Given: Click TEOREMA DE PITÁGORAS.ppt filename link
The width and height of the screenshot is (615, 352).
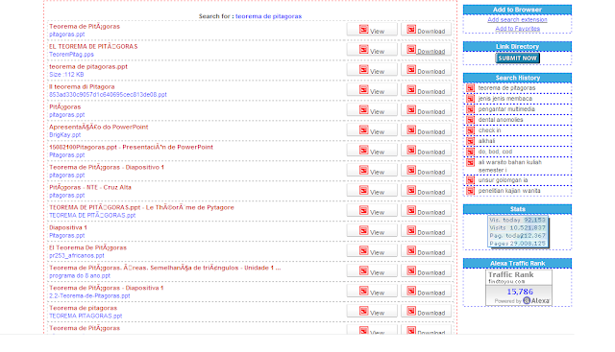Looking at the screenshot, I should point(92,216).
